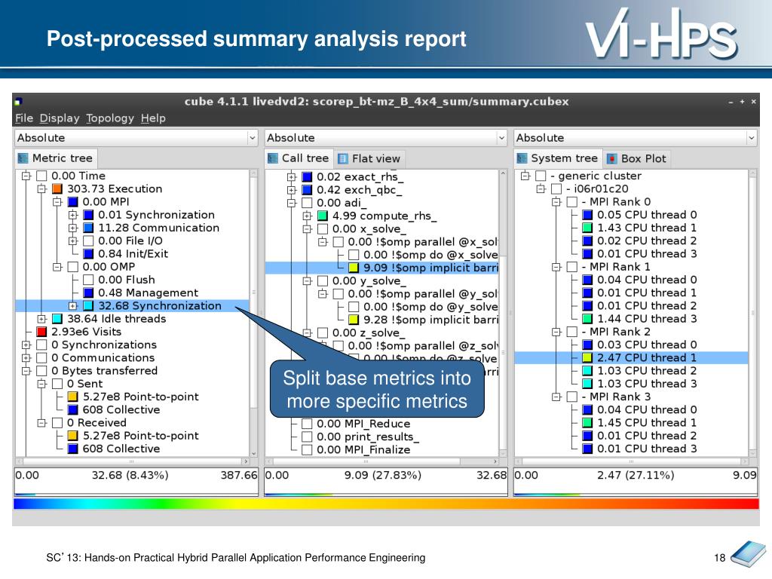Select the 0.00 y_solve_ row
772x579 pixels.
(382, 281)
